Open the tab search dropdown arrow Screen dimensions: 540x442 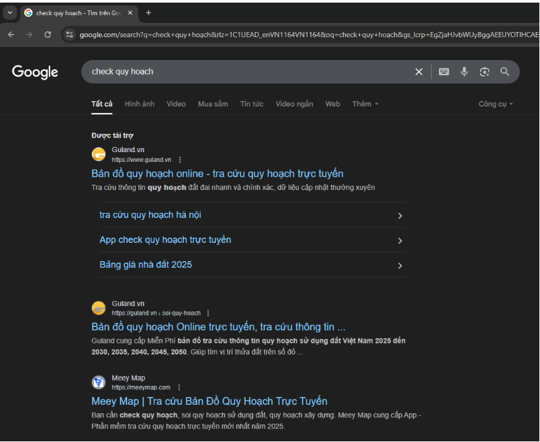pos(10,13)
